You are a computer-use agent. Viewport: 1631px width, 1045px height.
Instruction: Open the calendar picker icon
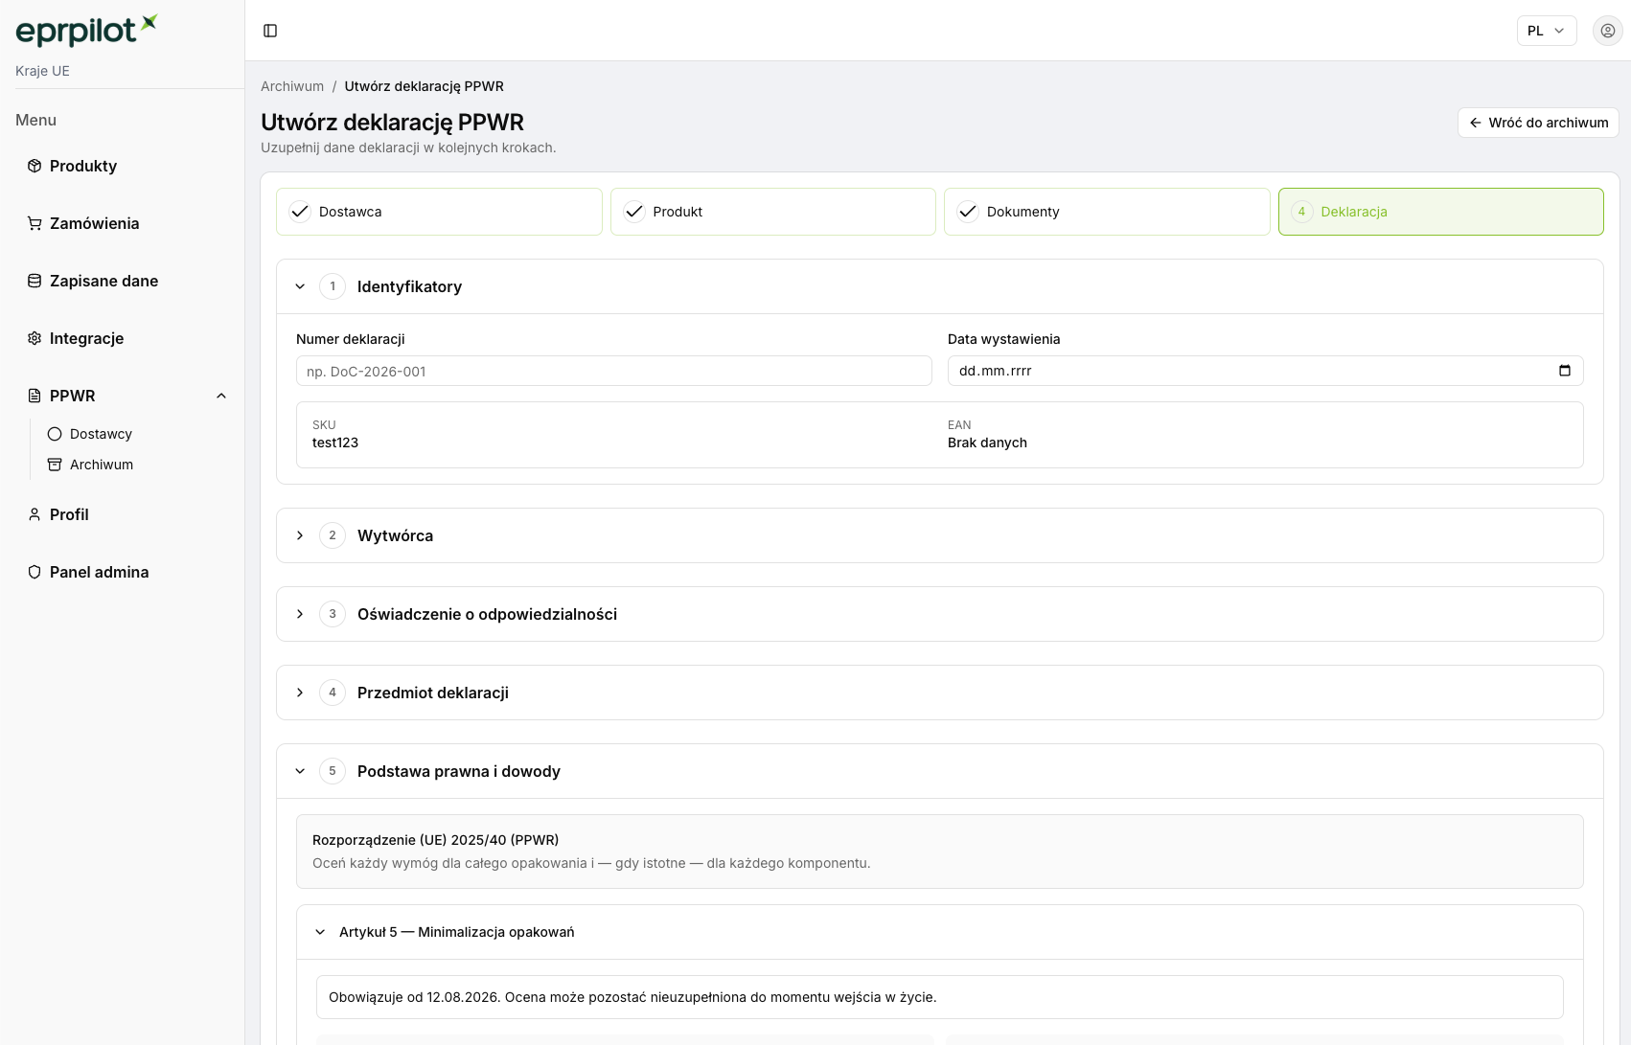click(x=1565, y=371)
